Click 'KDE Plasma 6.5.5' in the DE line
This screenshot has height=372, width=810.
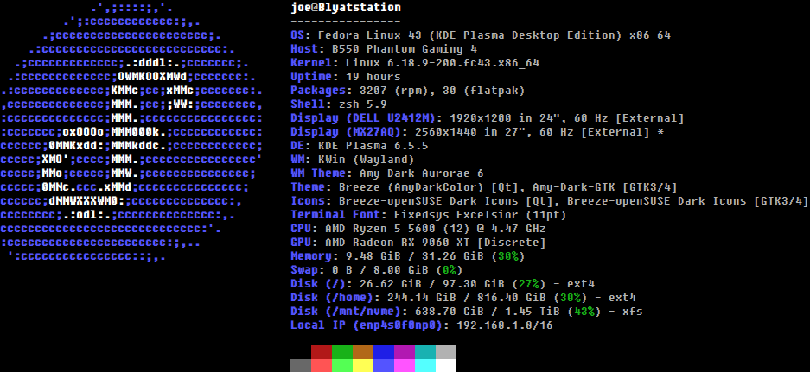pos(373,146)
